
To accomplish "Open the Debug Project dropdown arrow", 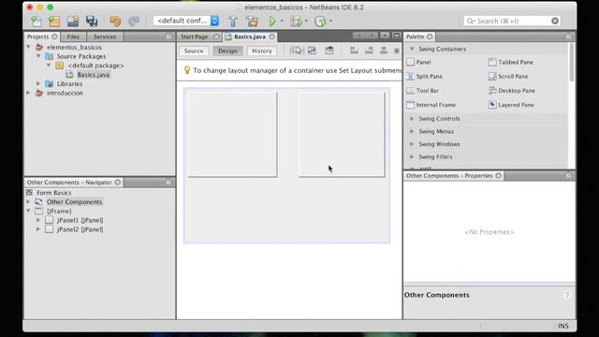I will 306,21.
